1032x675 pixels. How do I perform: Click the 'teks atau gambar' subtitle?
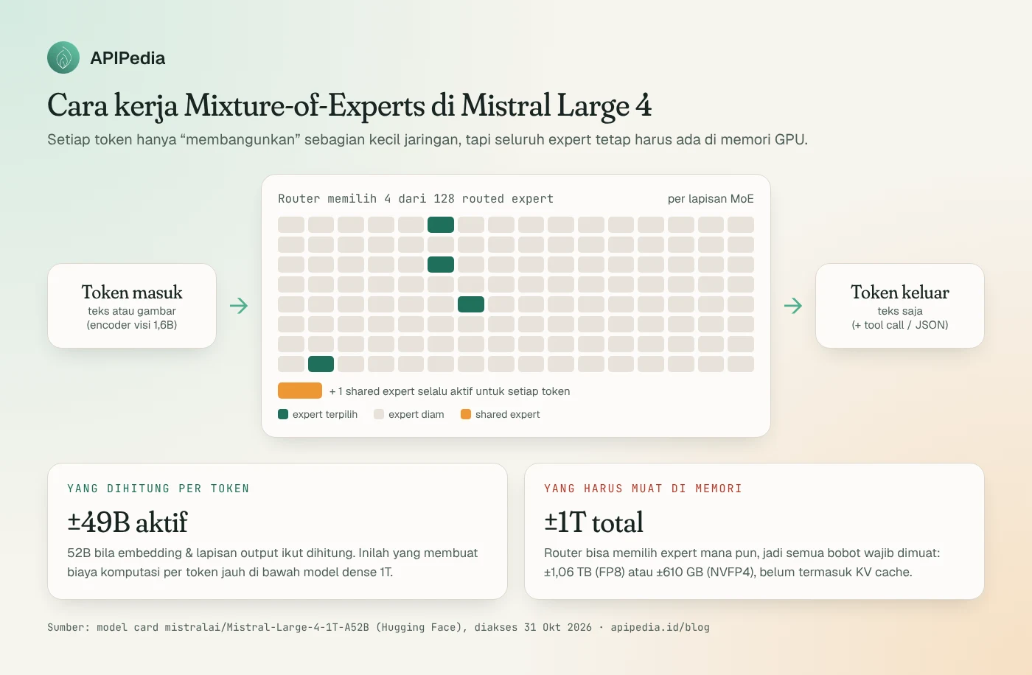(x=132, y=311)
